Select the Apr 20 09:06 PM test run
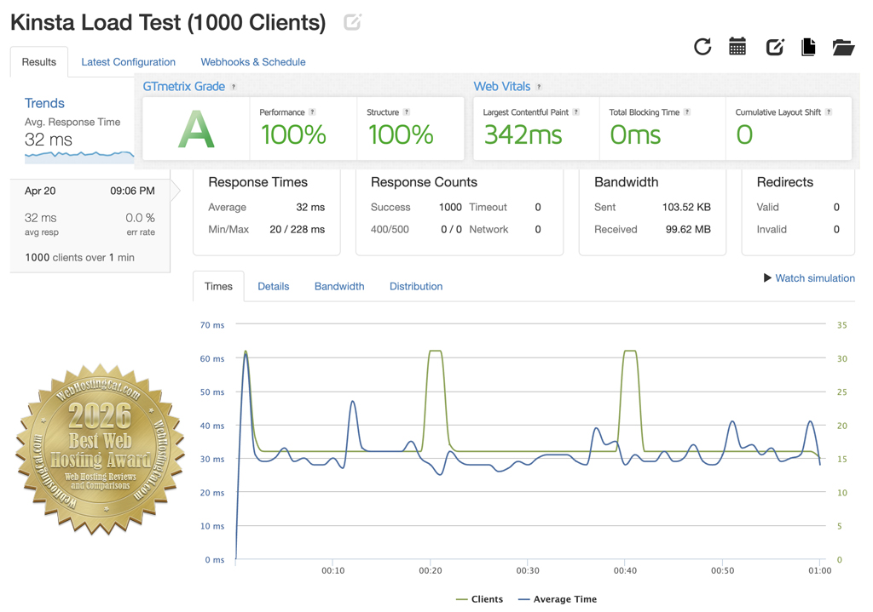 pyautogui.click(x=90, y=226)
